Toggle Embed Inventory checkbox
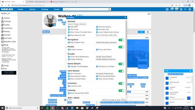The image size is (195, 110). click(x=69, y=50)
